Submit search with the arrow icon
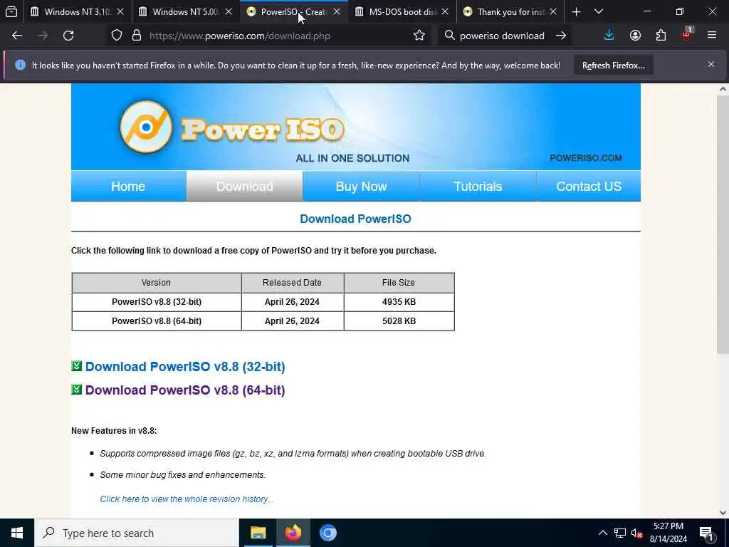This screenshot has height=547, width=729. click(561, 36)
